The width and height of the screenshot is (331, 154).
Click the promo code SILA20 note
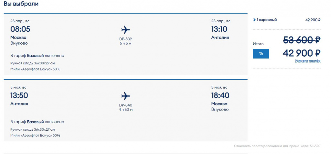tap(278, 146)
